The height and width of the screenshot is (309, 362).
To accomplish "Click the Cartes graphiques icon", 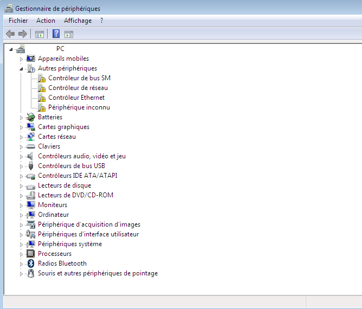I will (31, 127).
